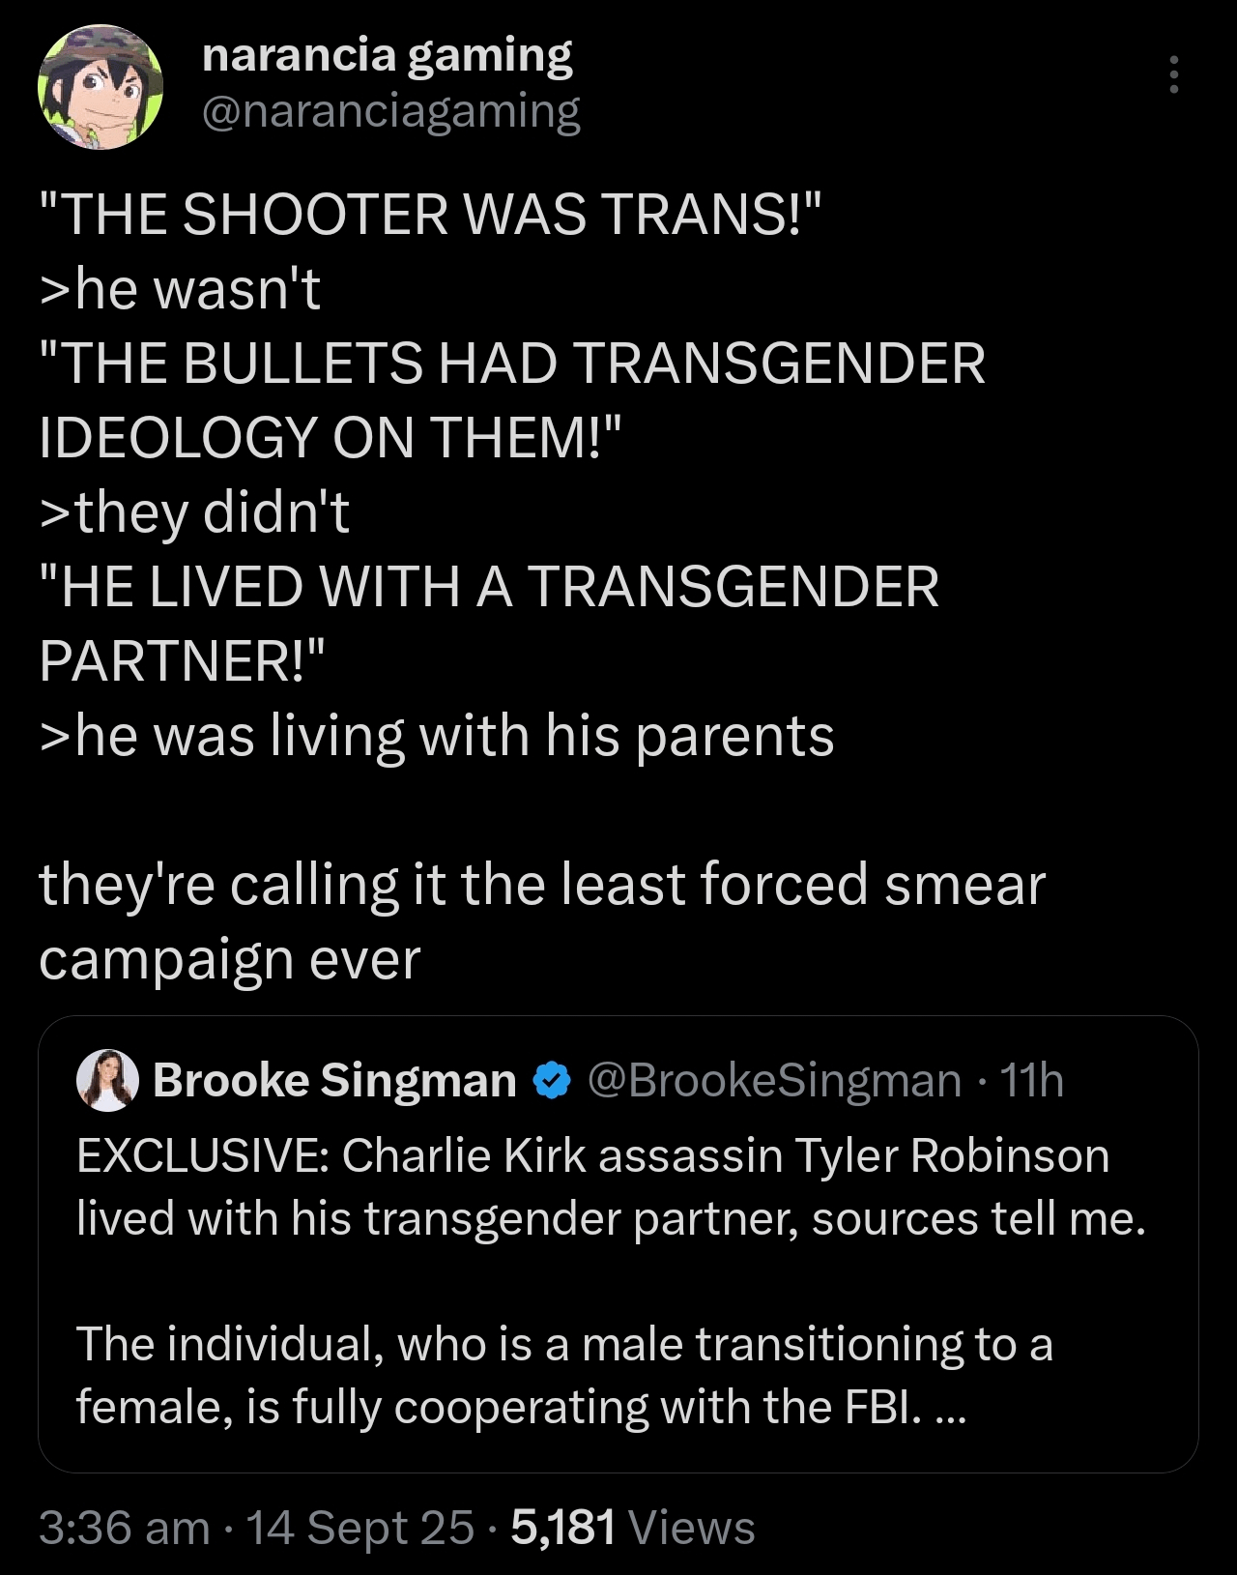Expand truncated quoted tweet ellipsis

click(x=950, y=1409)
